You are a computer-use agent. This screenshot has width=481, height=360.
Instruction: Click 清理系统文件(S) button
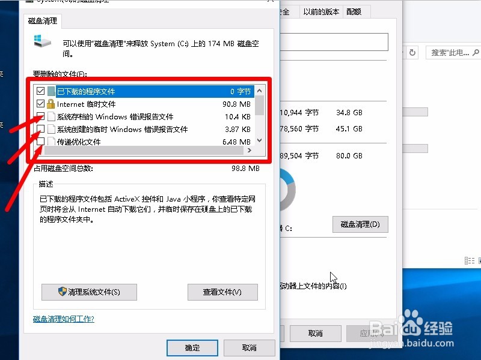coord(89,292)
